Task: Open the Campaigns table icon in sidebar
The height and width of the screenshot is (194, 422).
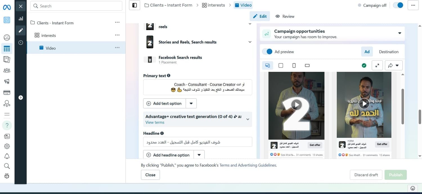Action: pyautogui.click(x=7, y=49)
